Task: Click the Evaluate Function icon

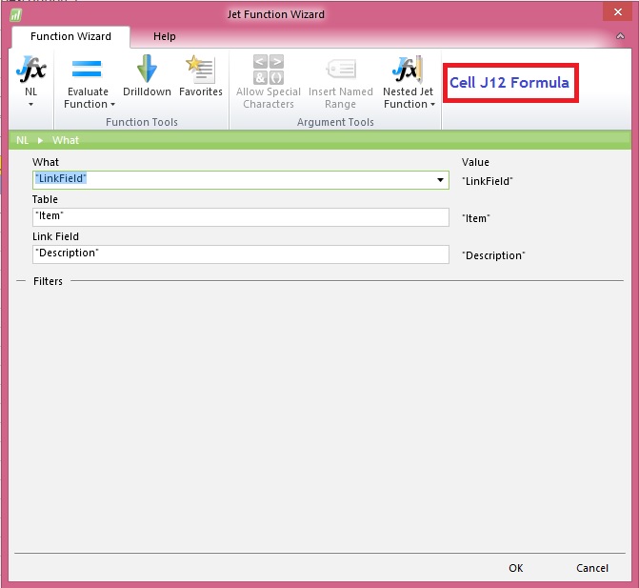Action: (x=87, y=70)
